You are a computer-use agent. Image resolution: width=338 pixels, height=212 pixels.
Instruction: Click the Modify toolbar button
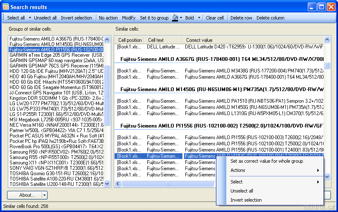click(x=129, y=18)
